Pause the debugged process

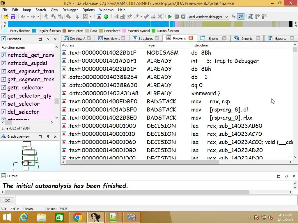click(x=177, y=17)
